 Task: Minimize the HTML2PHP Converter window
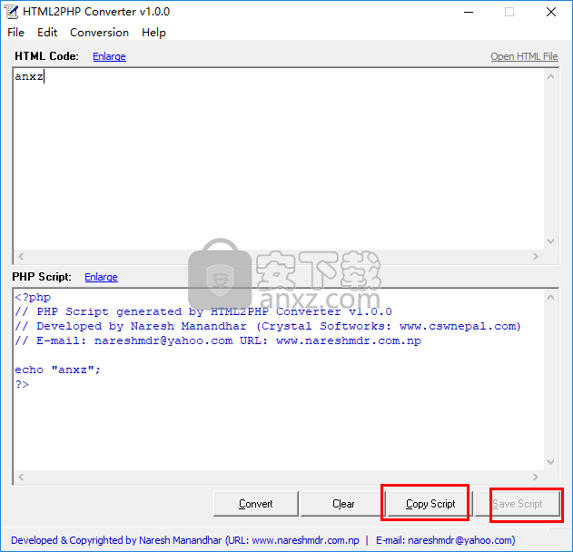coord(469,12)
